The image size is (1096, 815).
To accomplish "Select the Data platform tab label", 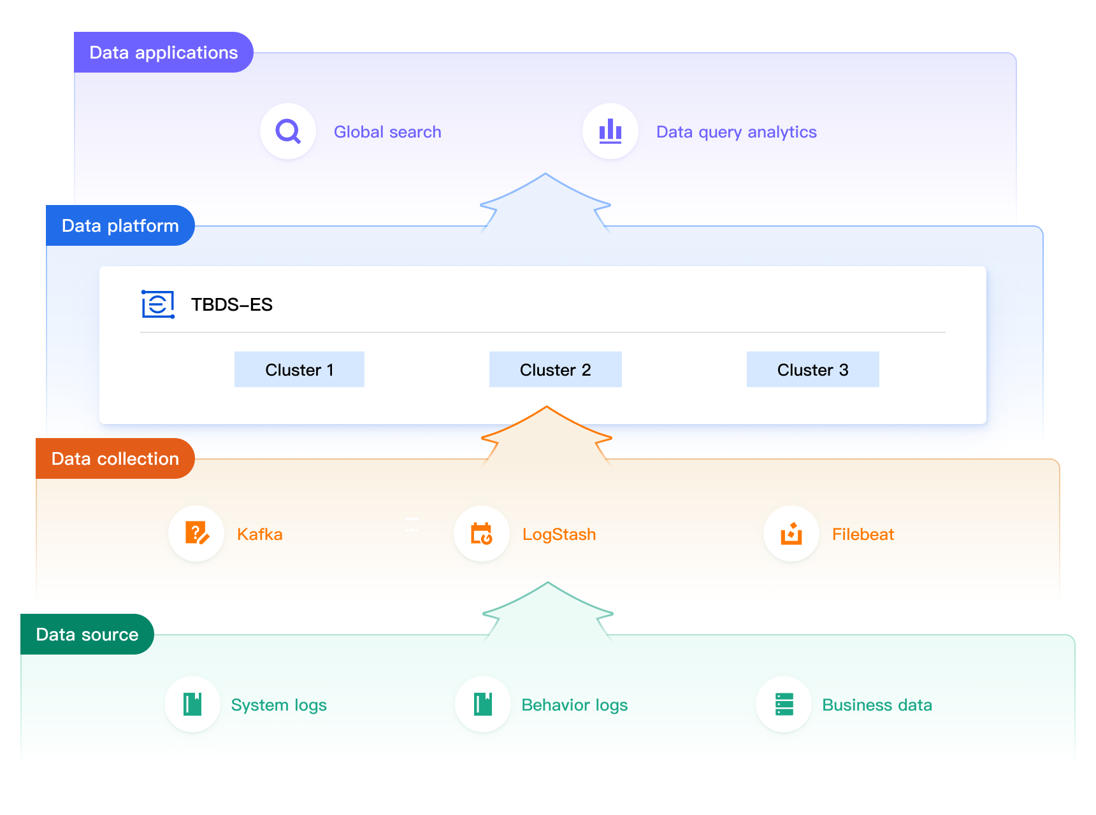I will [120, 225].
